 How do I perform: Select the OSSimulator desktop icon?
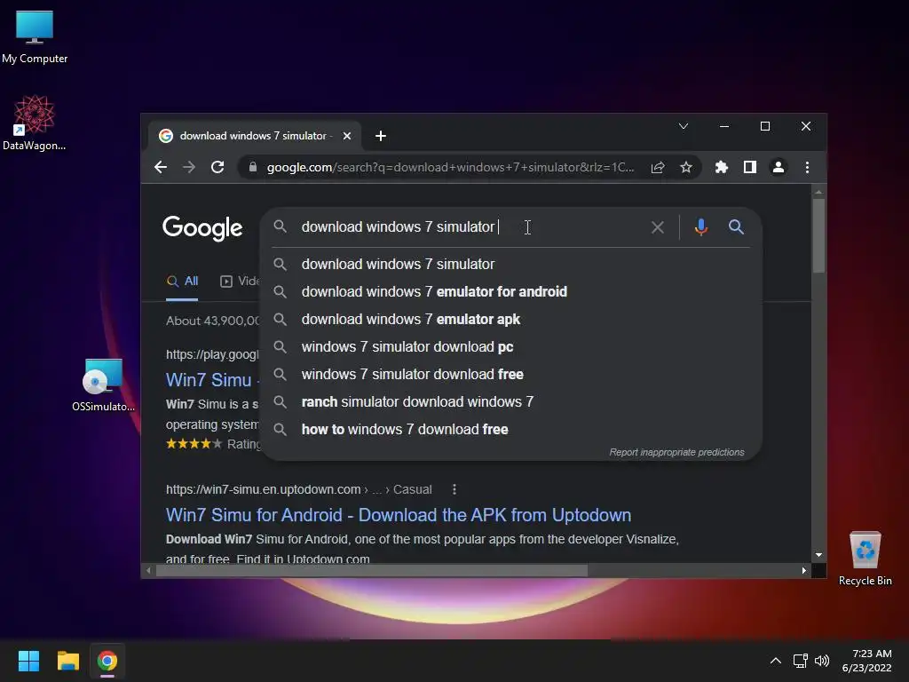point(103,385)
